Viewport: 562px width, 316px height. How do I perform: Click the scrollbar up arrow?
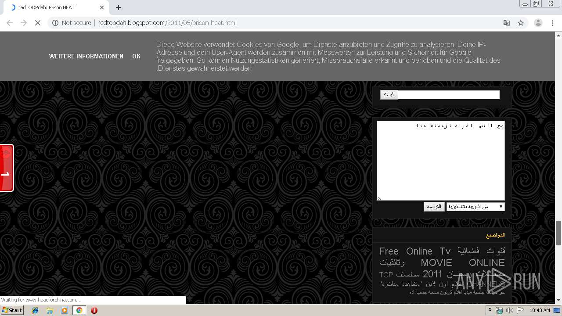click(558, 35)
